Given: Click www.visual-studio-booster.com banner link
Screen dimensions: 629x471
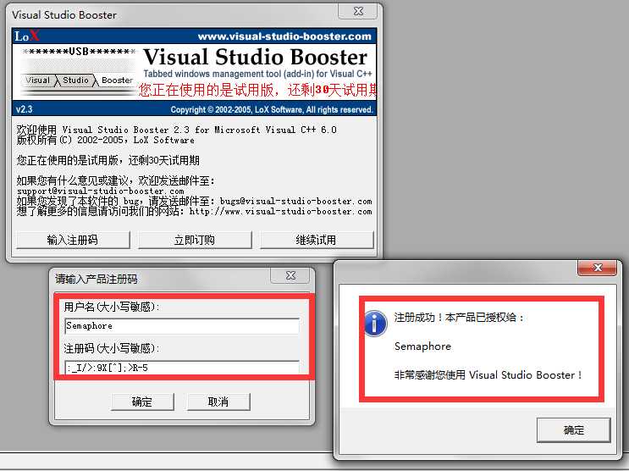Looking at the screenshot, I should (x=284, y=36).
